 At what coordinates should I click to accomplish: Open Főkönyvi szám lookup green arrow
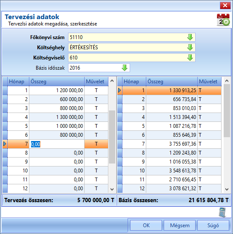[x=190, y=37]
